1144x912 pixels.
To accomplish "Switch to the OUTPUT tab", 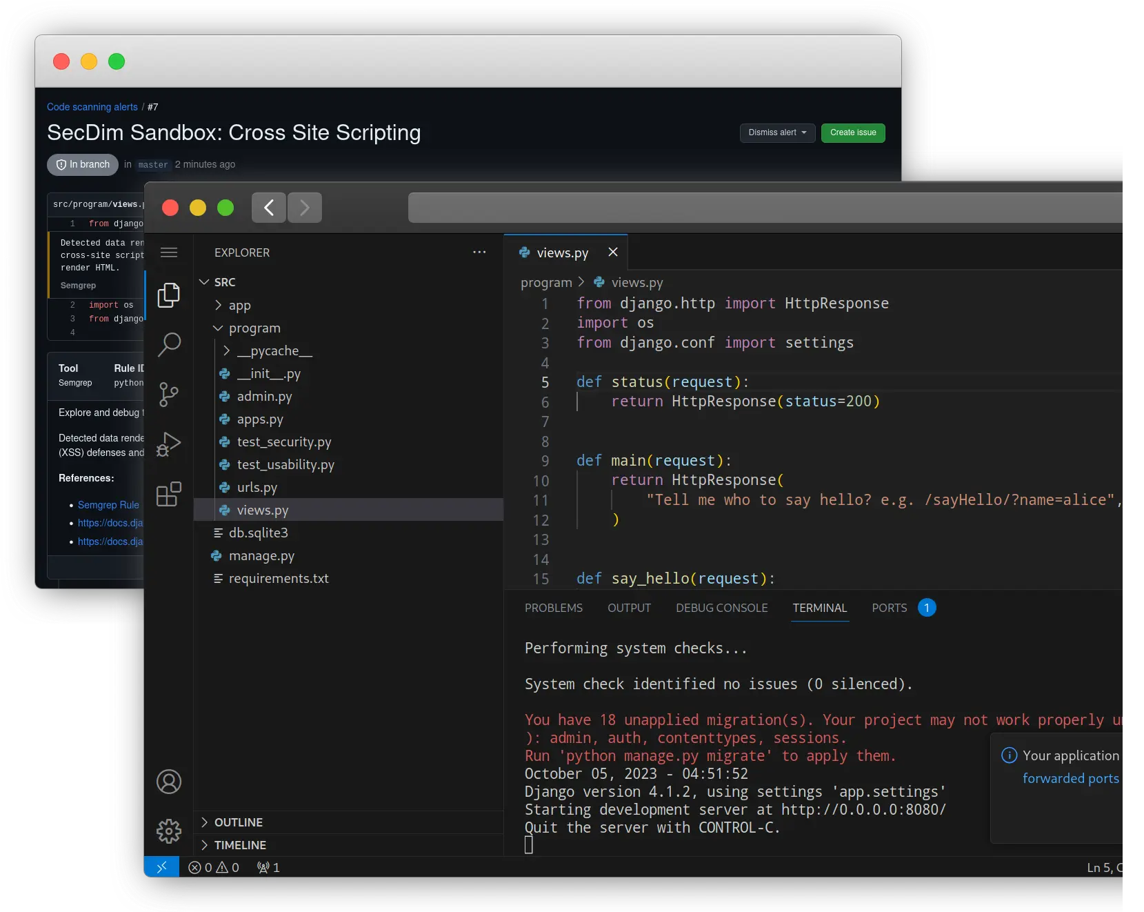I will [x=628, y=608].
